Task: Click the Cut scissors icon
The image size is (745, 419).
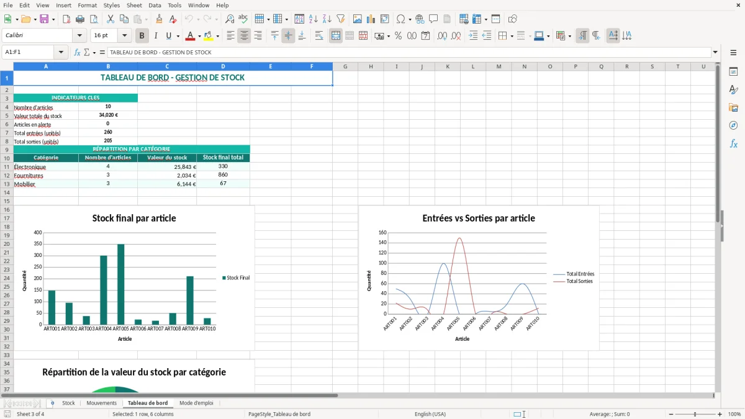Action: click(x=110, y=19)
